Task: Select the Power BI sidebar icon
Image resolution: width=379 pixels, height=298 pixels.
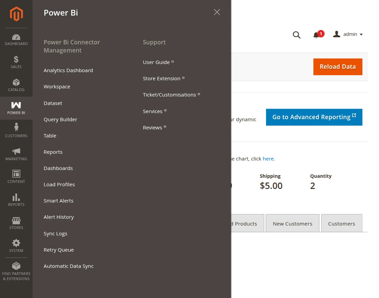Action: (16, 108)
